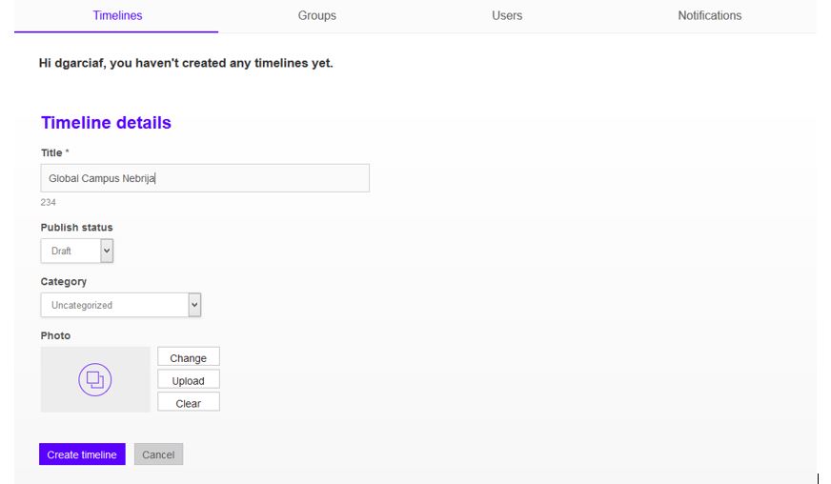831x484 pixels.
Task: Click the Photo label
Action: click(55, 335)
